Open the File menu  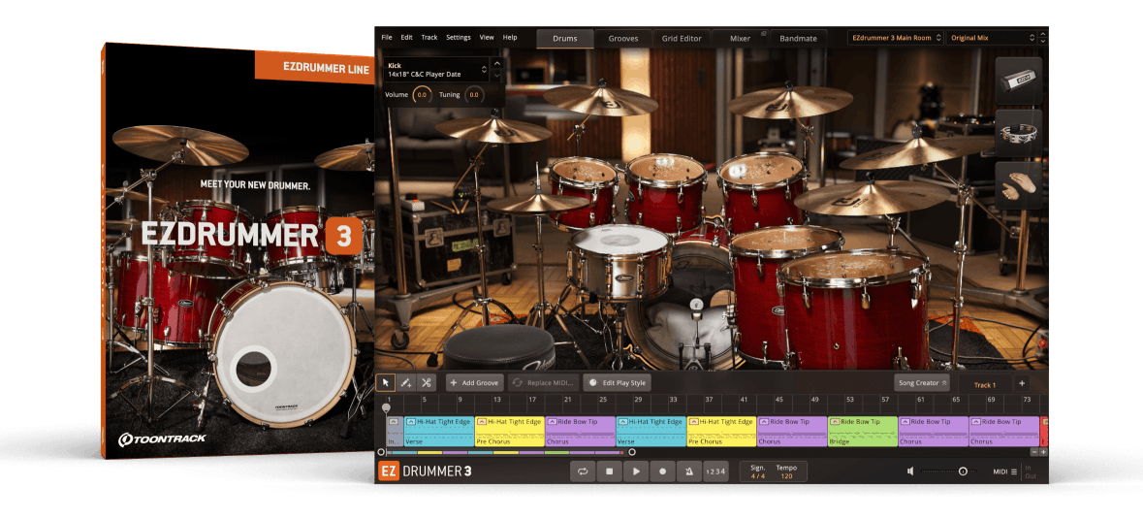point(387,37)
